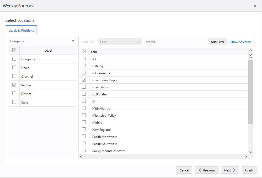Click the left arrow of the horizontal scrollbar
This screenshot has width=262, height=178.
tap(81, 156)
